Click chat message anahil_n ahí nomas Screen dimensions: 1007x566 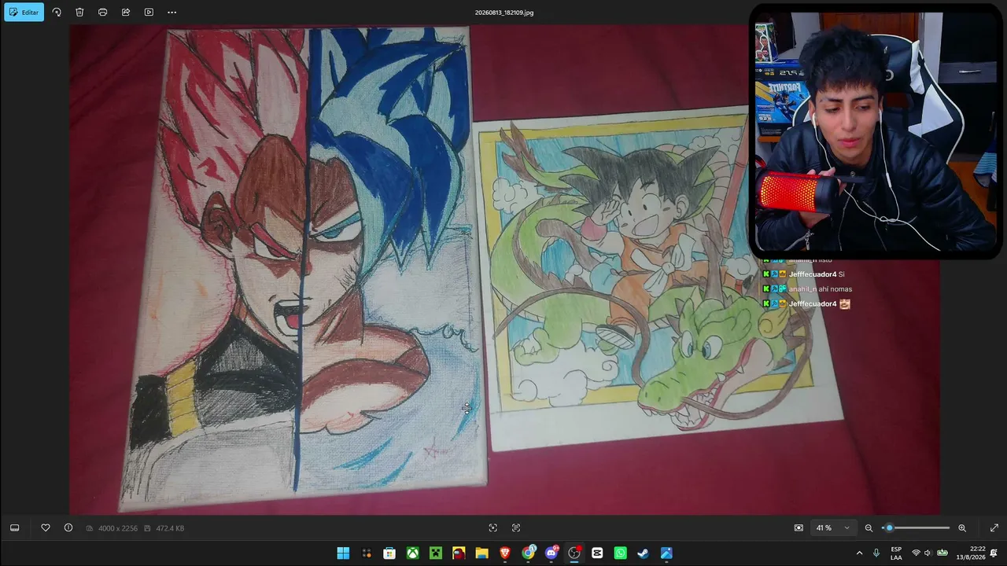pos(807,289)
